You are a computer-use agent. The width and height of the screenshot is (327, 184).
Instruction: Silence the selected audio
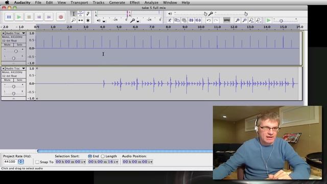point(198,20)
